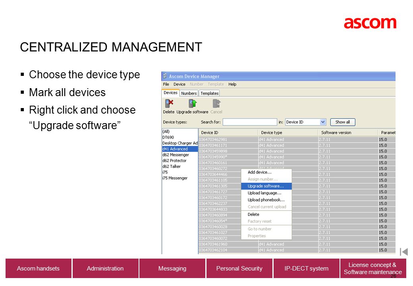This screenshot has width=413, height=286.
Task: Select device row 0364703462104
Action: coord(297,250)
